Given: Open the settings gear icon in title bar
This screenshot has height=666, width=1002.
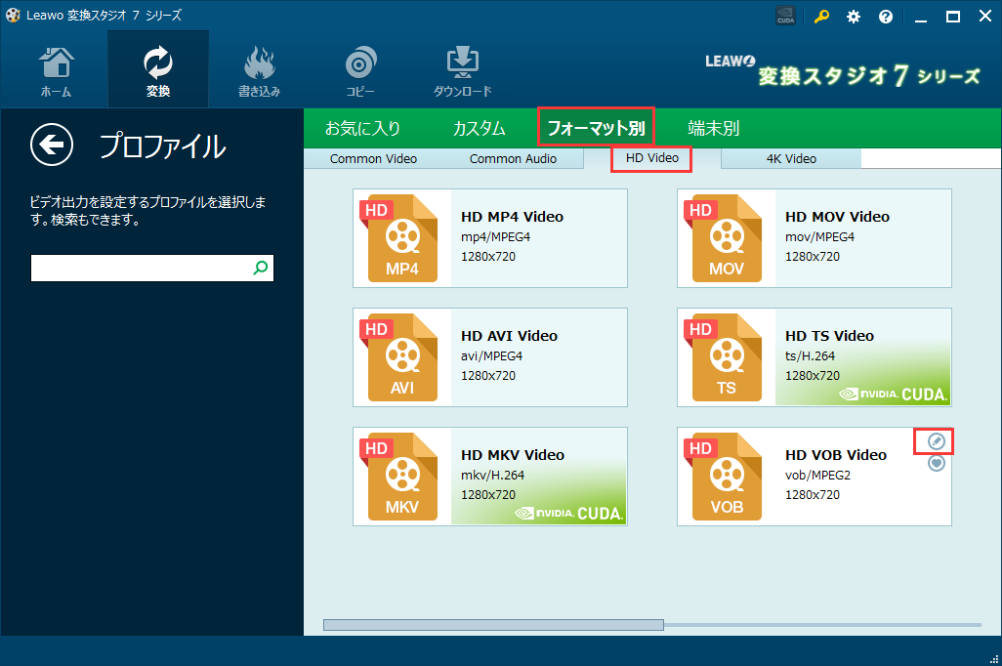Looking at the screenshot, I should pos(854,17).
